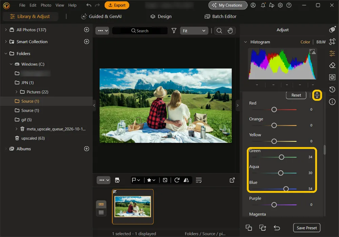339x237 pixels.
Task: Click the Green slider handle
Action: click(281, 157)
